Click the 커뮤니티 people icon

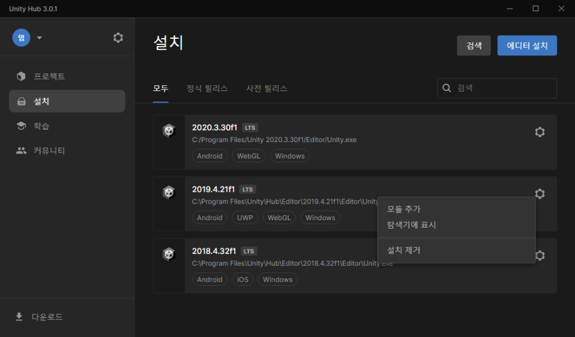tap(22, 151)
